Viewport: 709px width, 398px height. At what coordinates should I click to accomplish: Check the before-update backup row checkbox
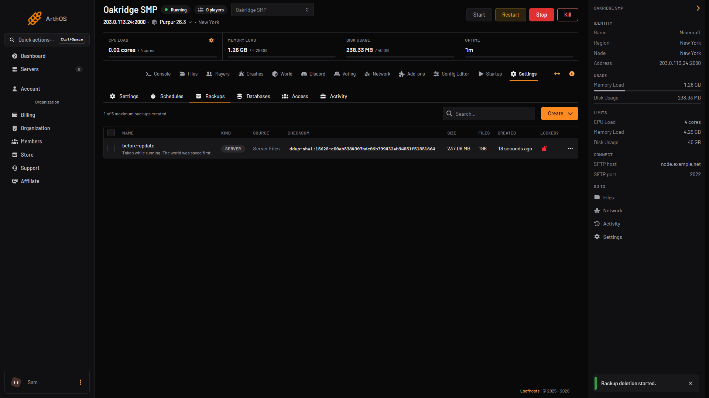tap(111, 149)
